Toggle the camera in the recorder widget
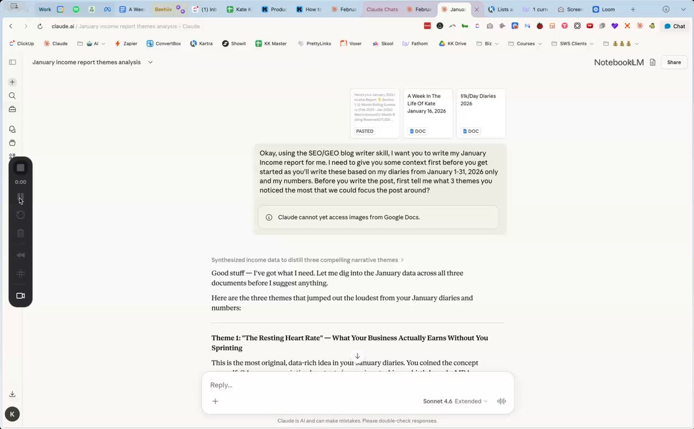The width and height of the screenshot is (694, 429). 20,296
